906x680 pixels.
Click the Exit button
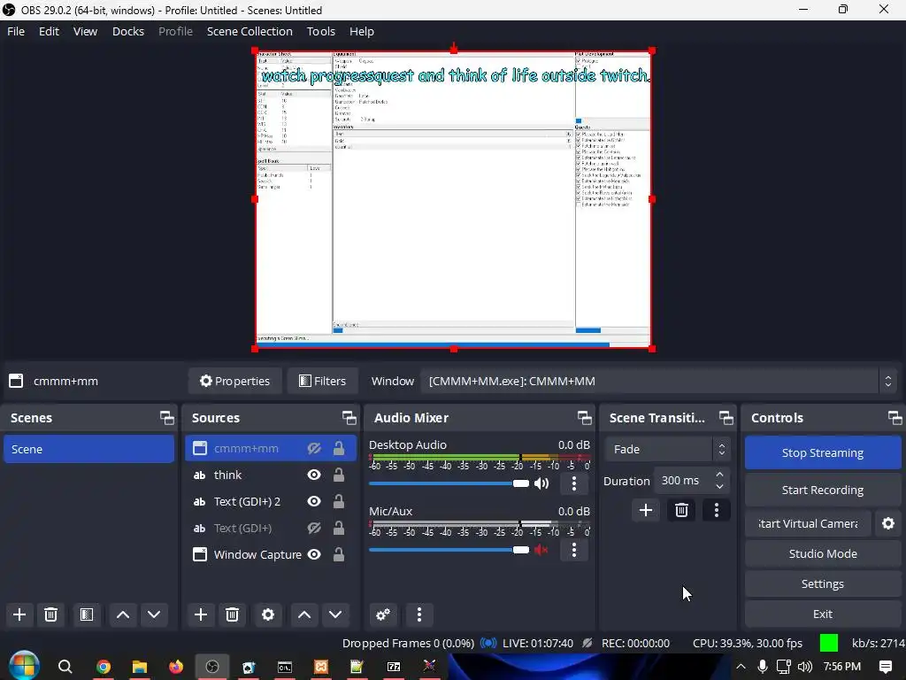pos(823,614)
